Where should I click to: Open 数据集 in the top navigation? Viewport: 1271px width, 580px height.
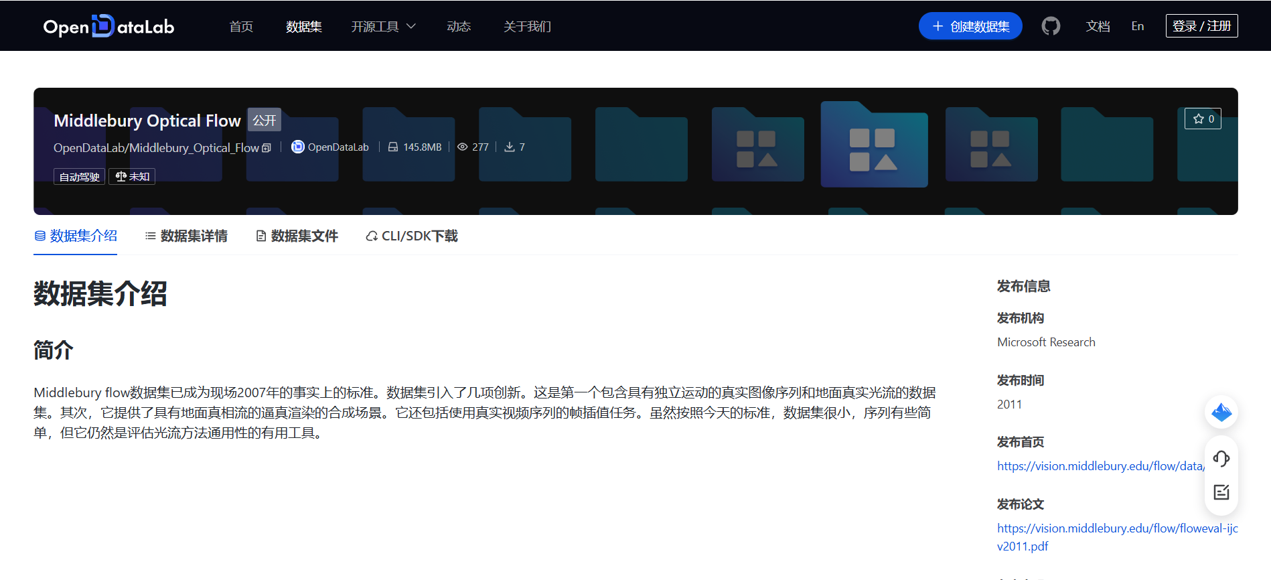click(x=304, y=26)
